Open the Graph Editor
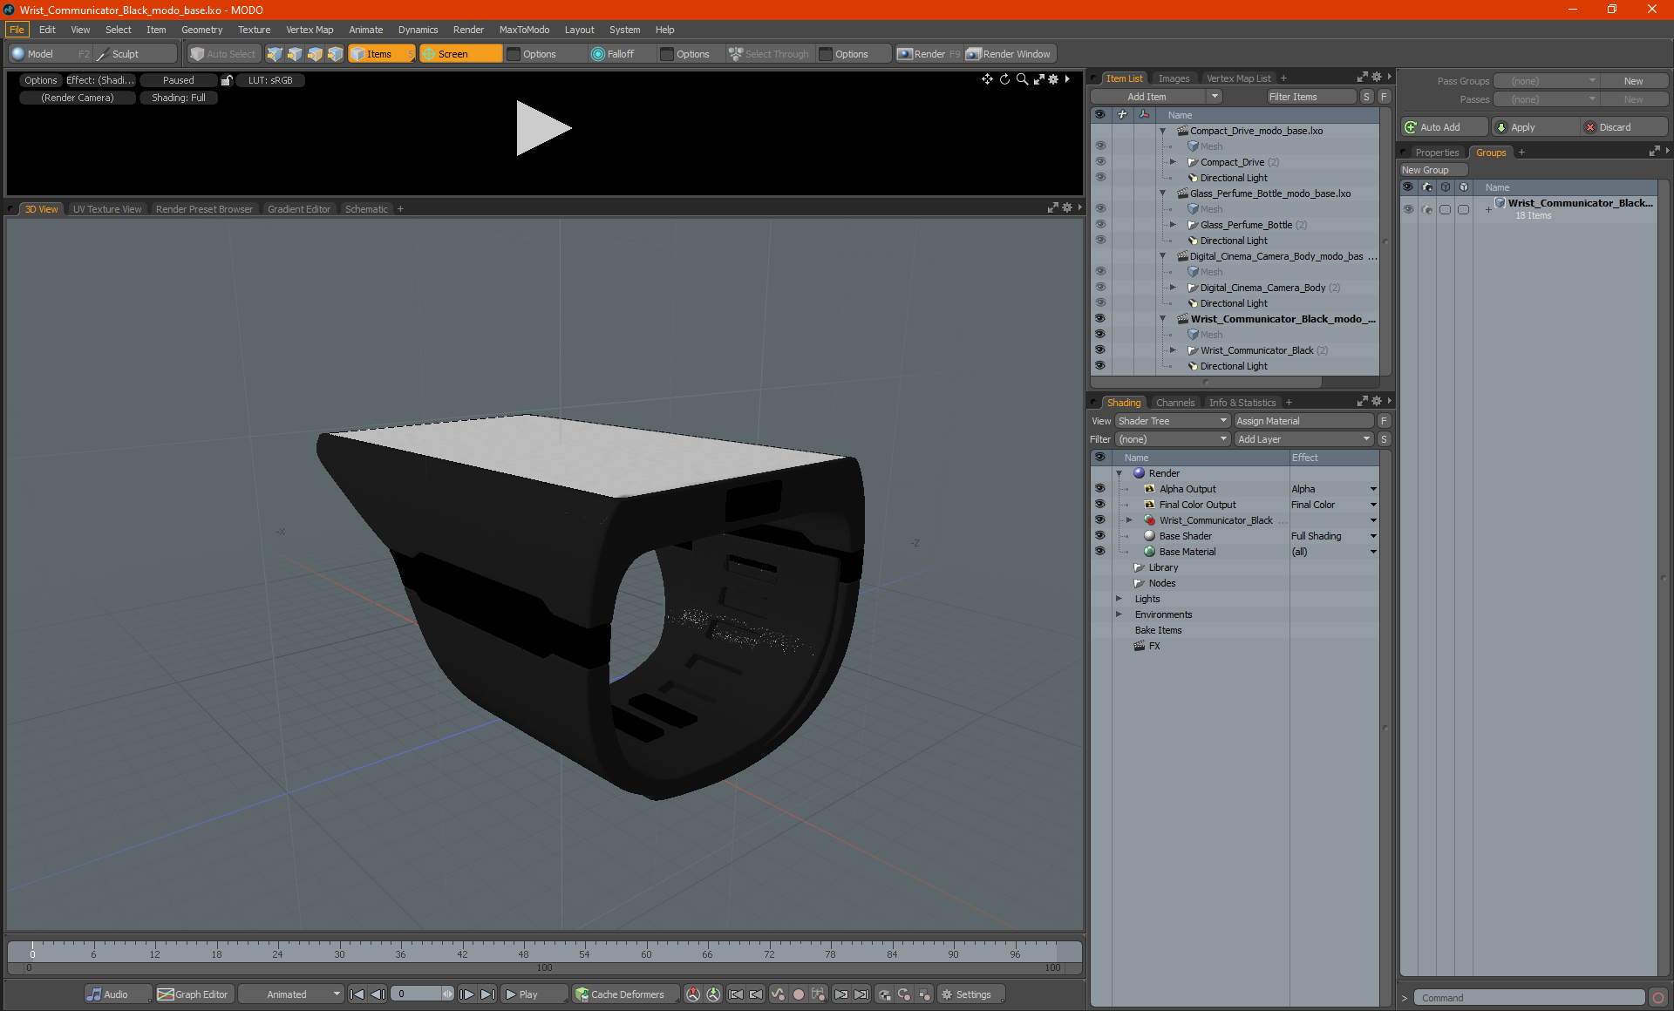Viewport: 1674px width, 1011px height. coord(193,994)
